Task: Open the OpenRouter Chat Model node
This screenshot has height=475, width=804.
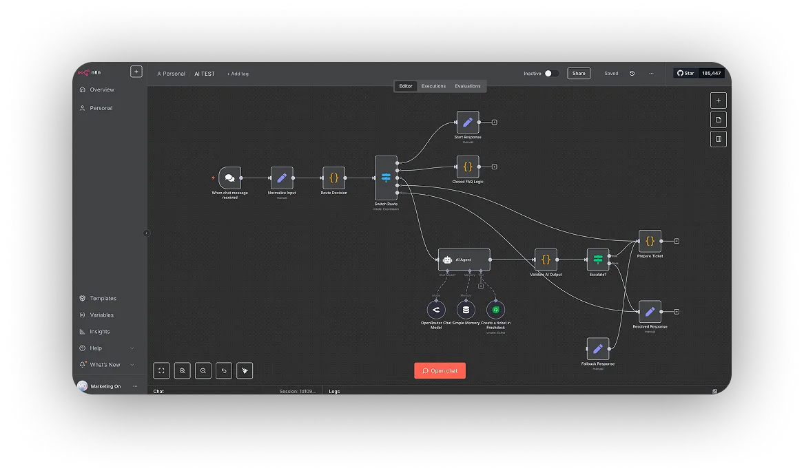Action: (436, 310)
